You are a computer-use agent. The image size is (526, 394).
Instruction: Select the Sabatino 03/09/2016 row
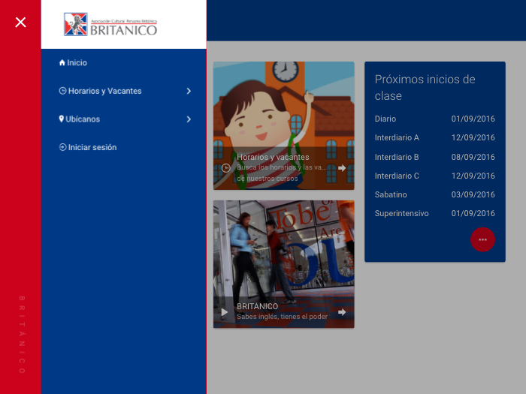(435, 194)
